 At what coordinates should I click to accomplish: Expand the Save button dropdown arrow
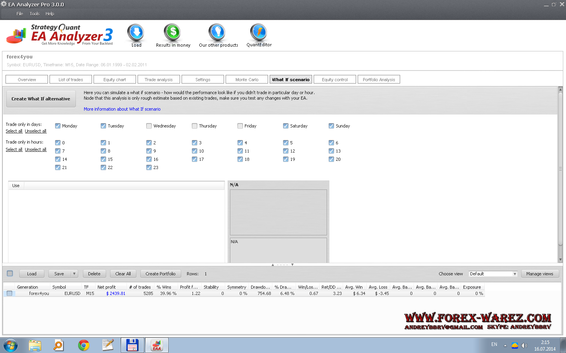74,274
